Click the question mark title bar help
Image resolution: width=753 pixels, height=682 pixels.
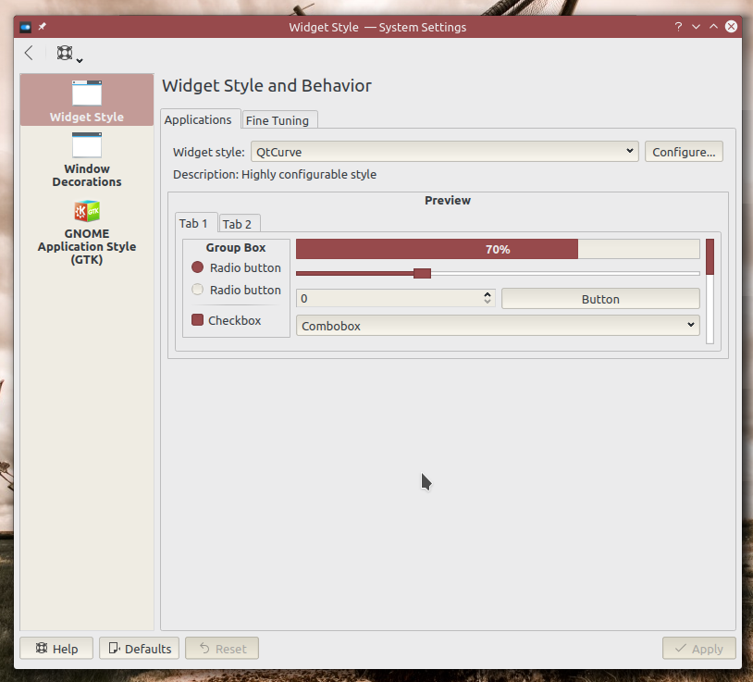678,27
